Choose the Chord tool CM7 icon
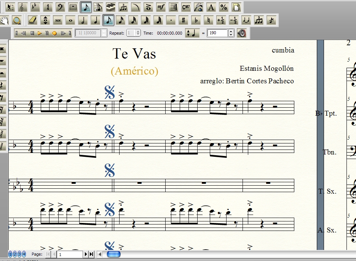The image size is (356, 261). 186,7
